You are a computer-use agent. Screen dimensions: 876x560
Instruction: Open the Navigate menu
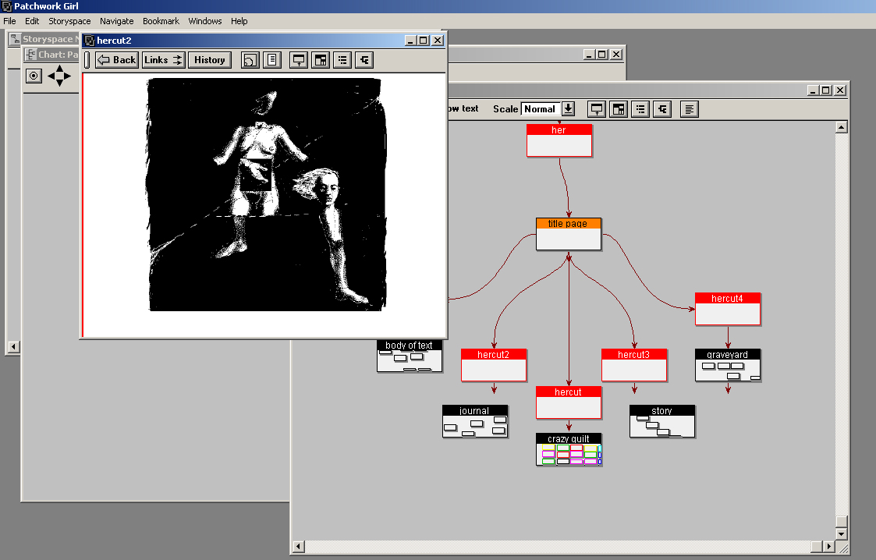coord(117,21)
